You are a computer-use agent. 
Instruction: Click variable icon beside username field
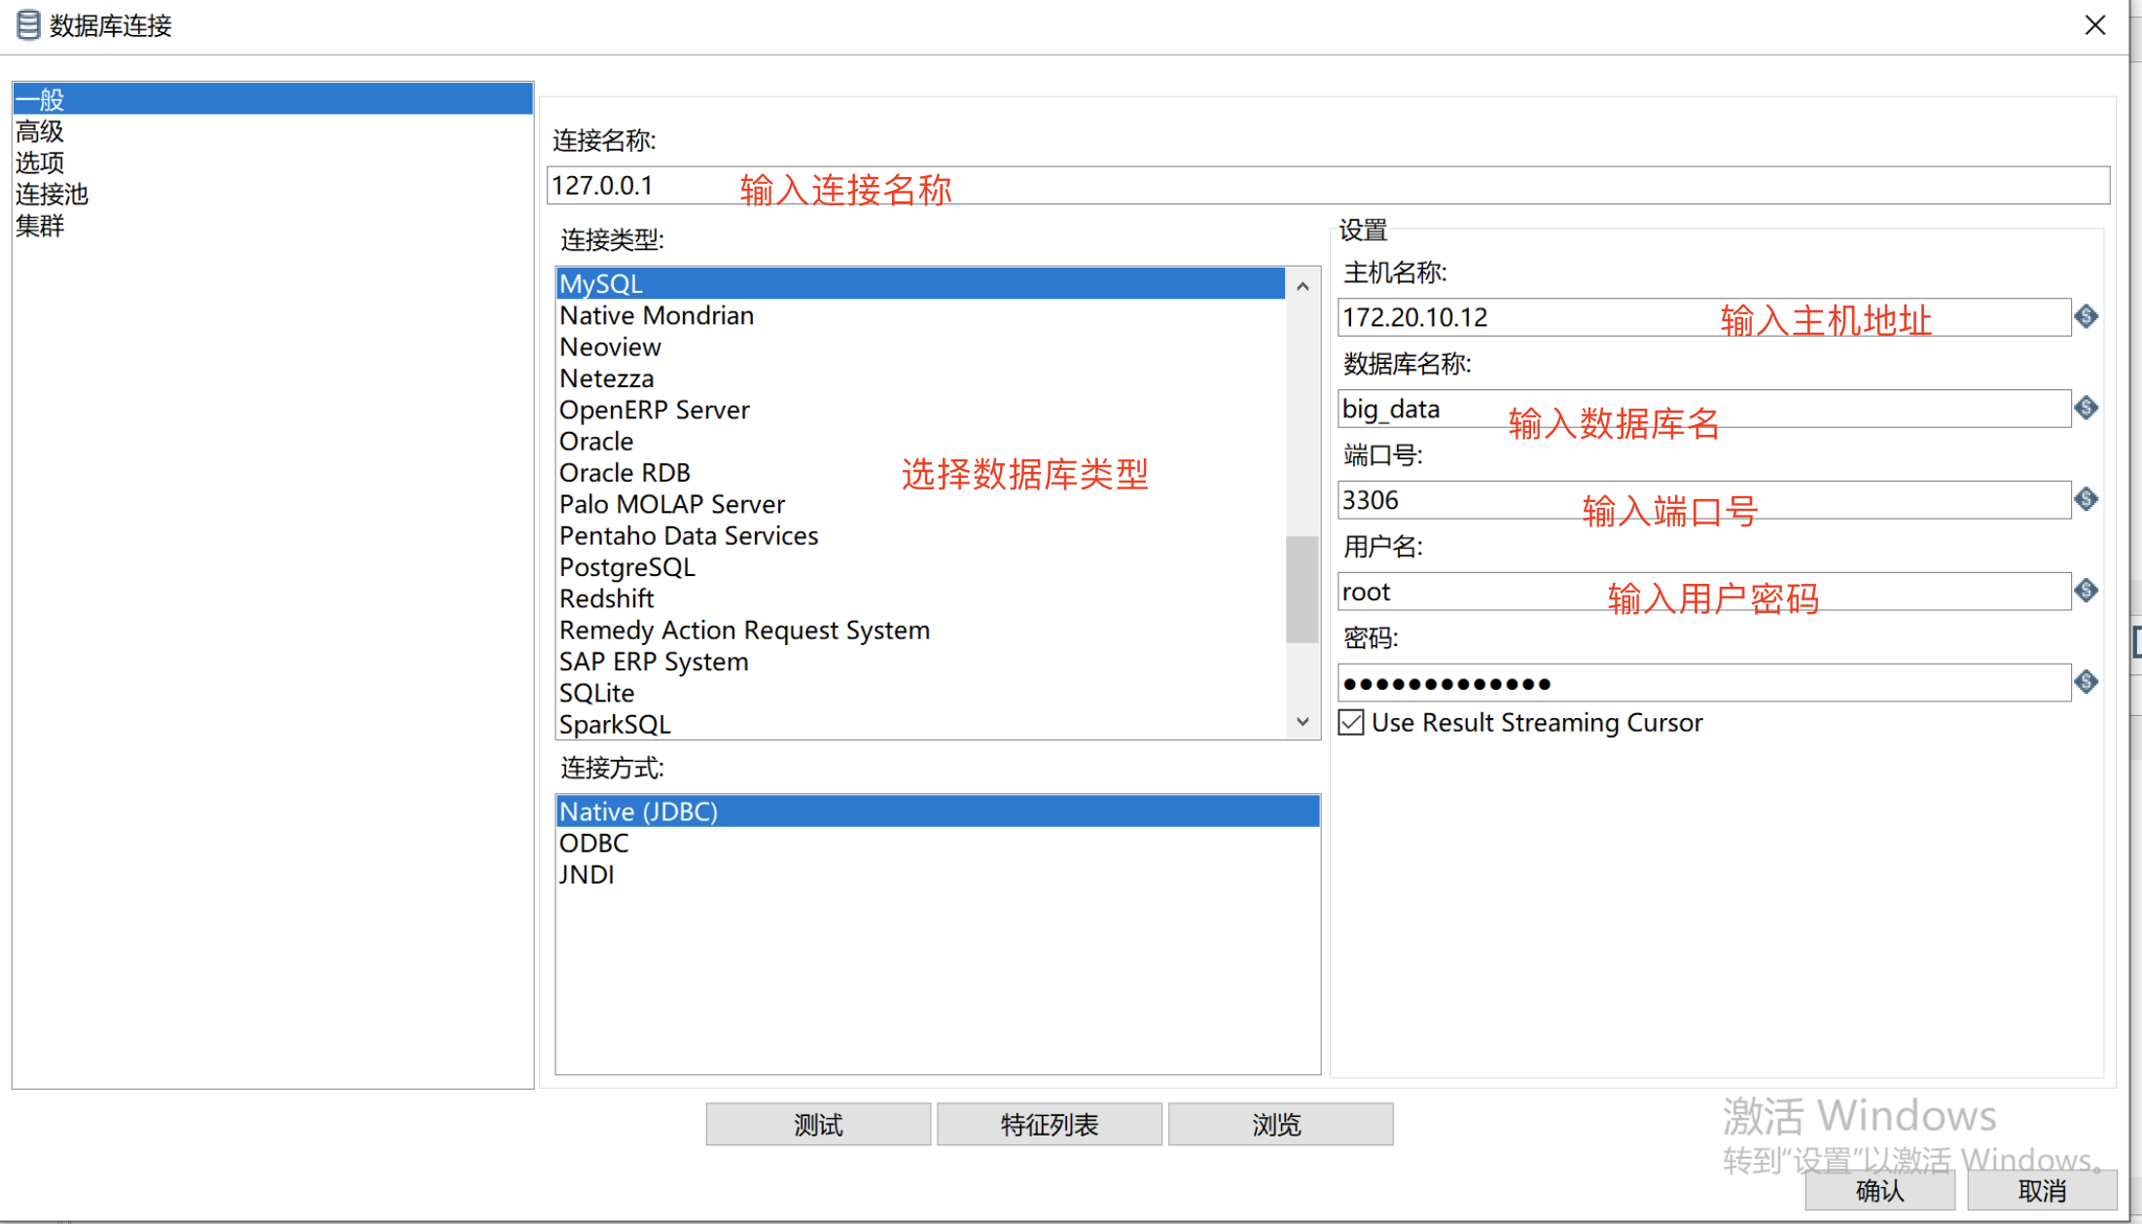[2086, 591]
